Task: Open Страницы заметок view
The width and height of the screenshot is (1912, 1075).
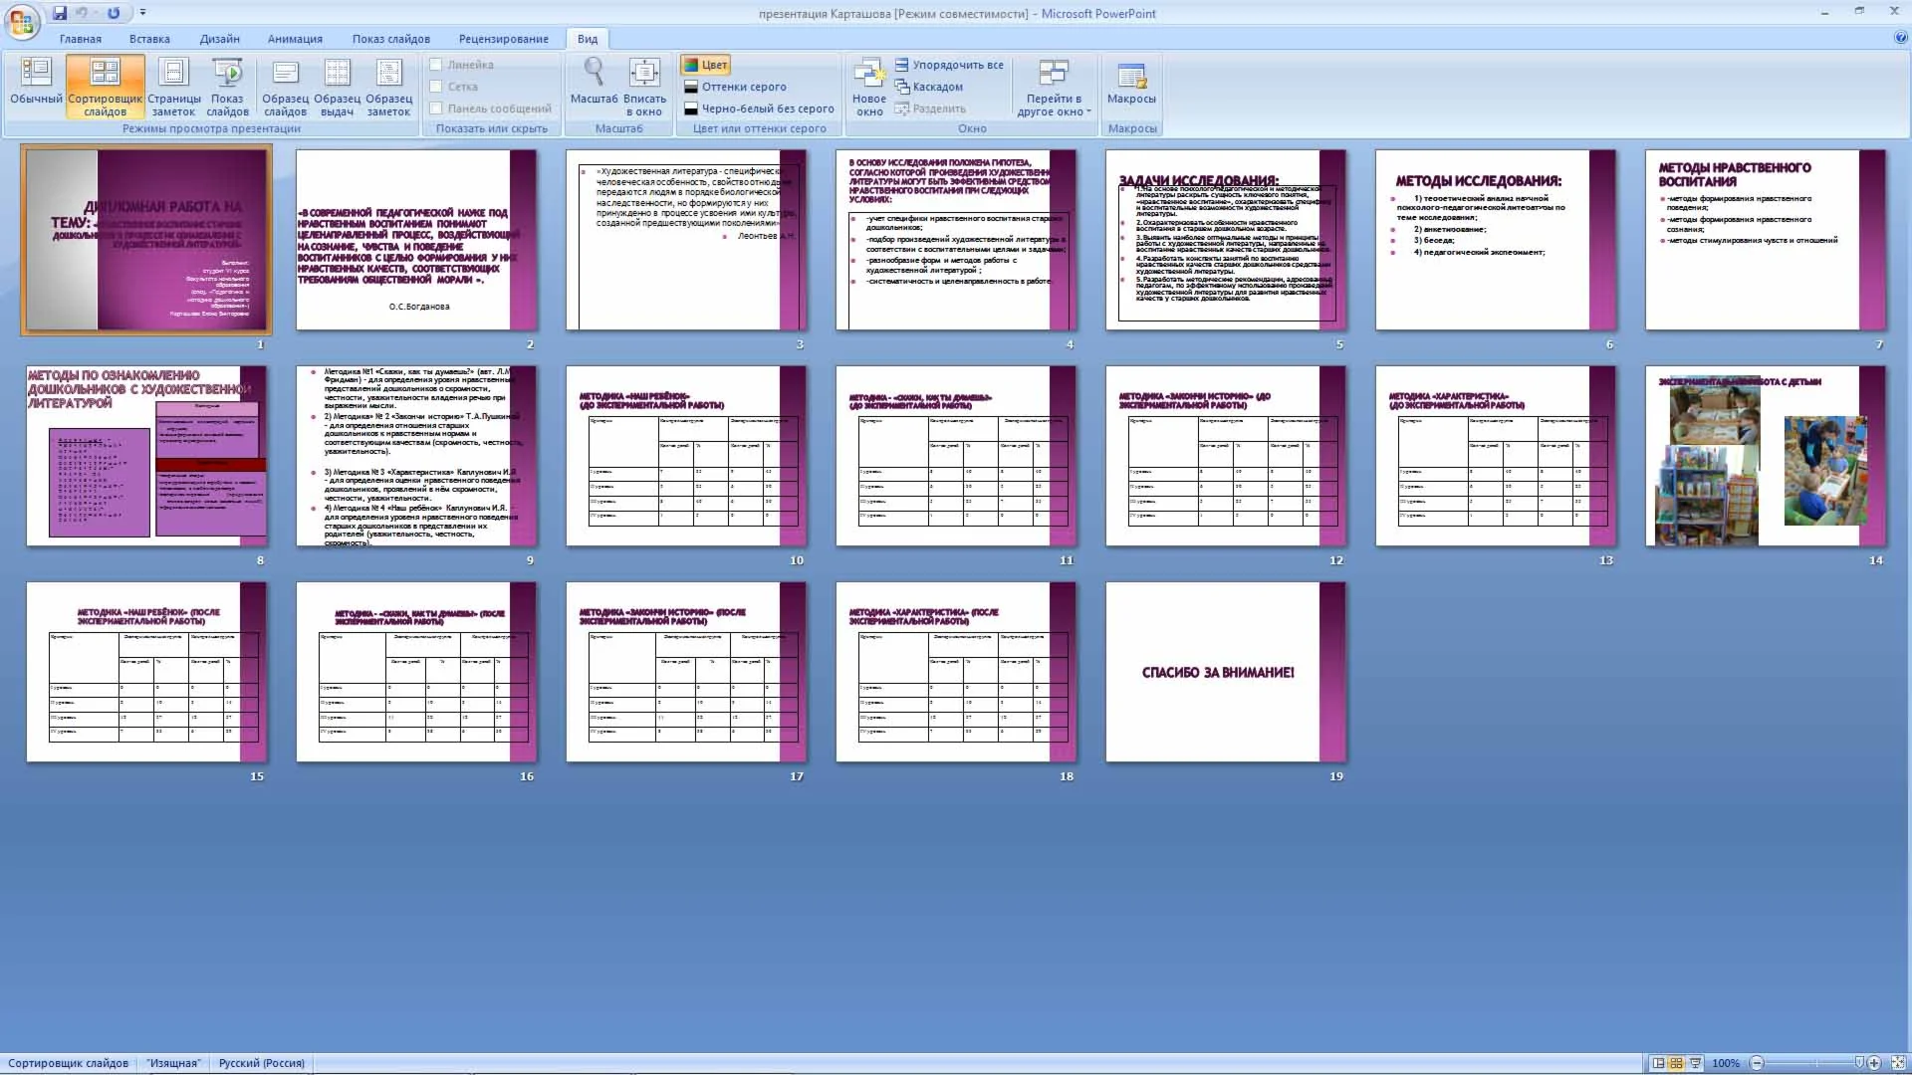Action: [x=174, y=84]
